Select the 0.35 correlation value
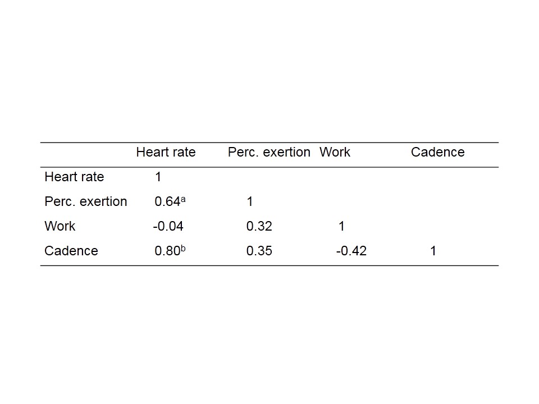 coord(259,251)
